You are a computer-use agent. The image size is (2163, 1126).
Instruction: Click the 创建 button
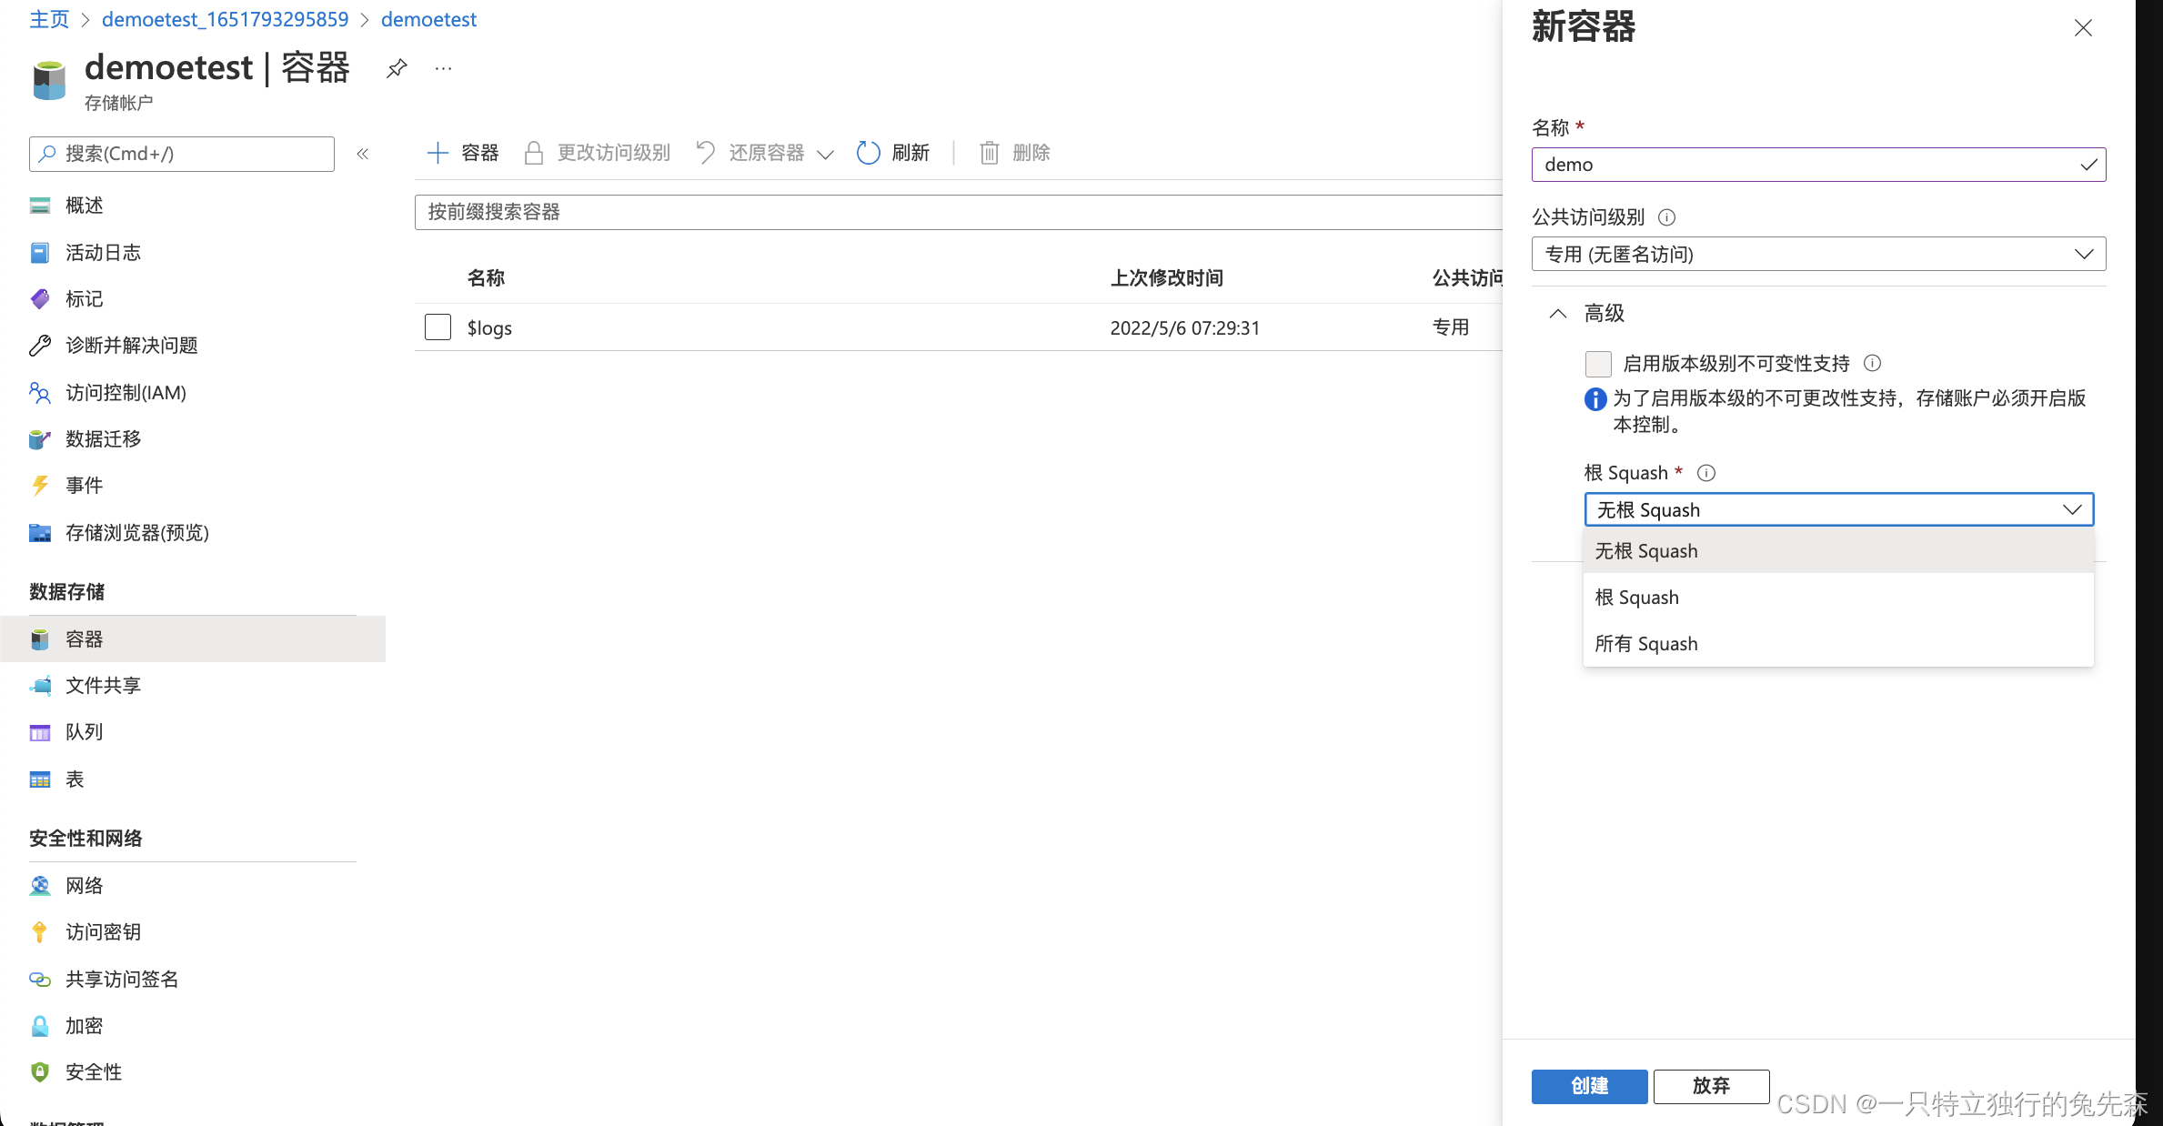pos(1589,1086)
